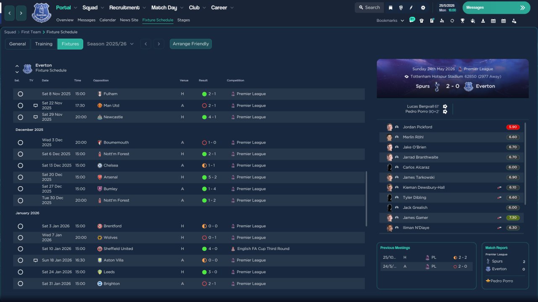The height and width of the screenshot is (302, 538).
Task: Go to previous season arrow
Action: [x=146, y=44]
